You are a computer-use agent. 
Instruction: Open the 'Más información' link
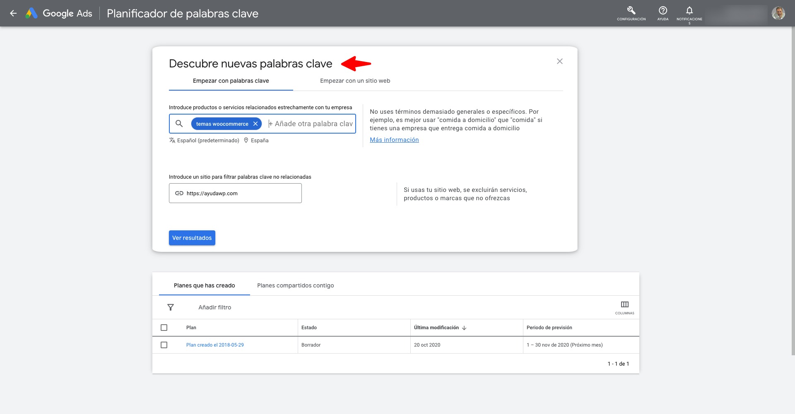pyautogui.click(x=394, y=140)
